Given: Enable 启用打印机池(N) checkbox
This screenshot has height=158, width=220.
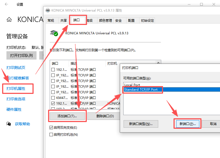Looking at the screenshot, I should [51, 134].
